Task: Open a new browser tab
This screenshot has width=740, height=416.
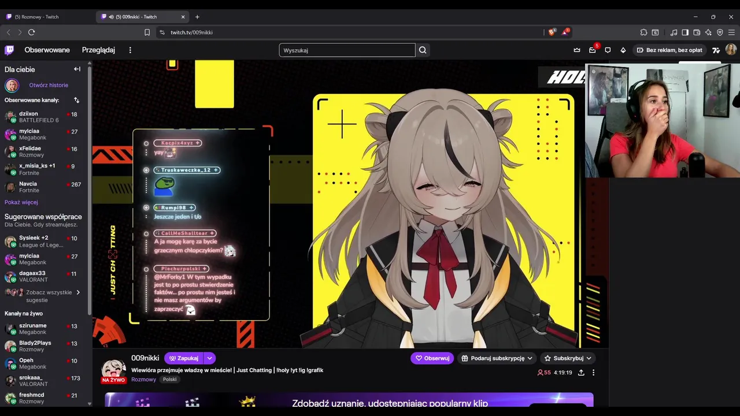Action: (x=197, y=17)
